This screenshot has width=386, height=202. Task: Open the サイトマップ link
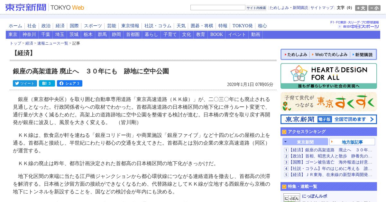[x=322, y=8]
